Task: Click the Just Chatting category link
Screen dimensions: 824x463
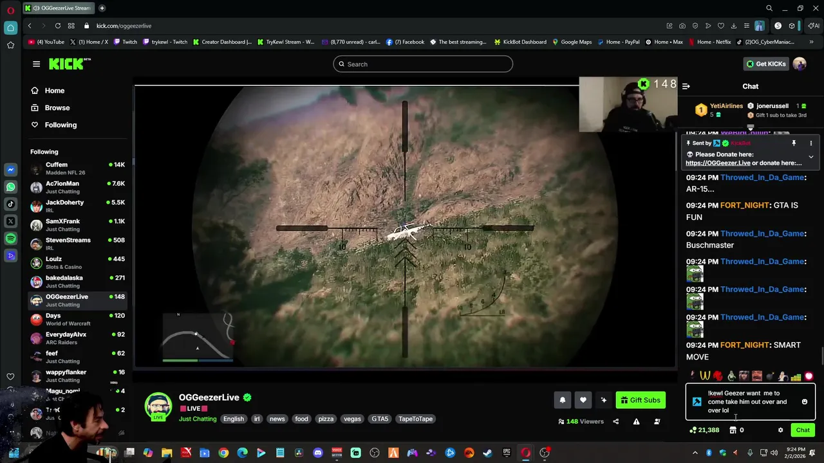Action: pyautogui.click(x=198, y=419)
